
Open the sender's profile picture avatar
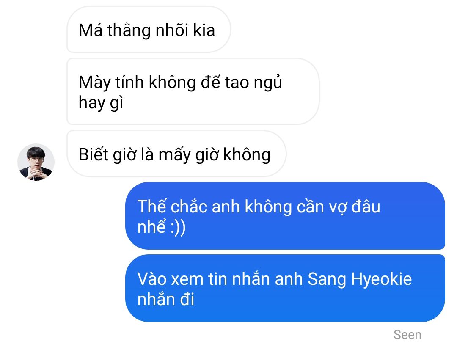[36, 162]
